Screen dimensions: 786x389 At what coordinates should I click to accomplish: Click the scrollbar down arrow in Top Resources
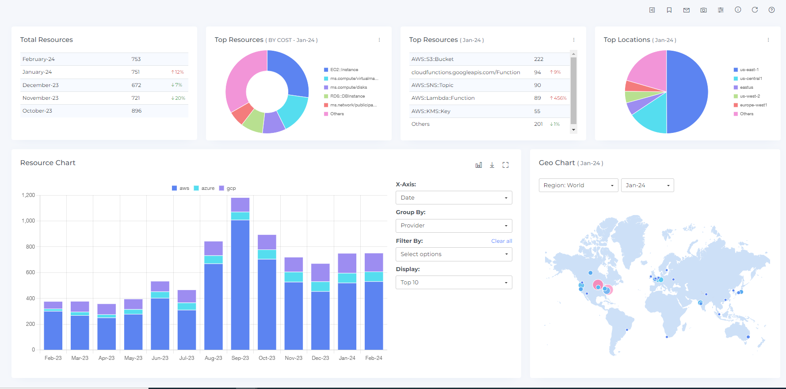[x=574, y=130]
